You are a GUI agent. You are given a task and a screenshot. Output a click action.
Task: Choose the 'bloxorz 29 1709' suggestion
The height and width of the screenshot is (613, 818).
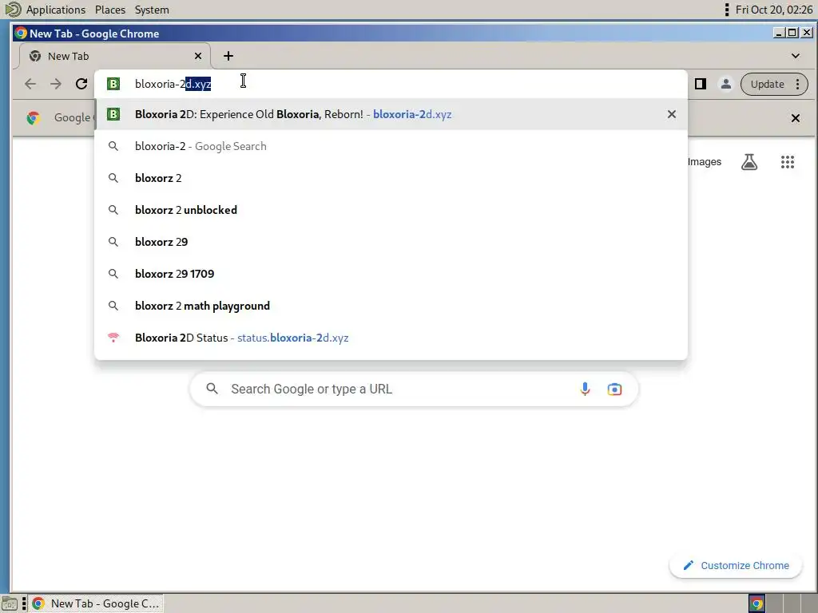click(391, 274)
